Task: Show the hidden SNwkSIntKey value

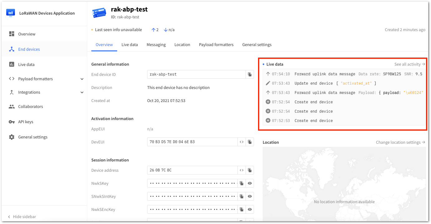Action: 250,197
